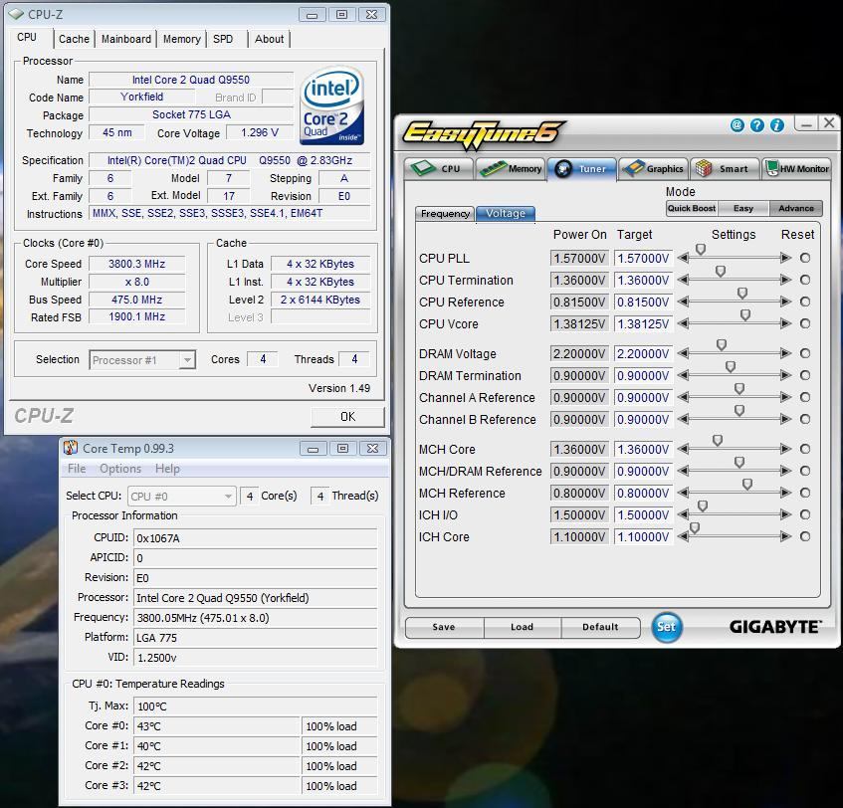Switch to the EasyTune6 HW Monitor tab
Screen dimensions: 843x808
click(x=798, y=169)
